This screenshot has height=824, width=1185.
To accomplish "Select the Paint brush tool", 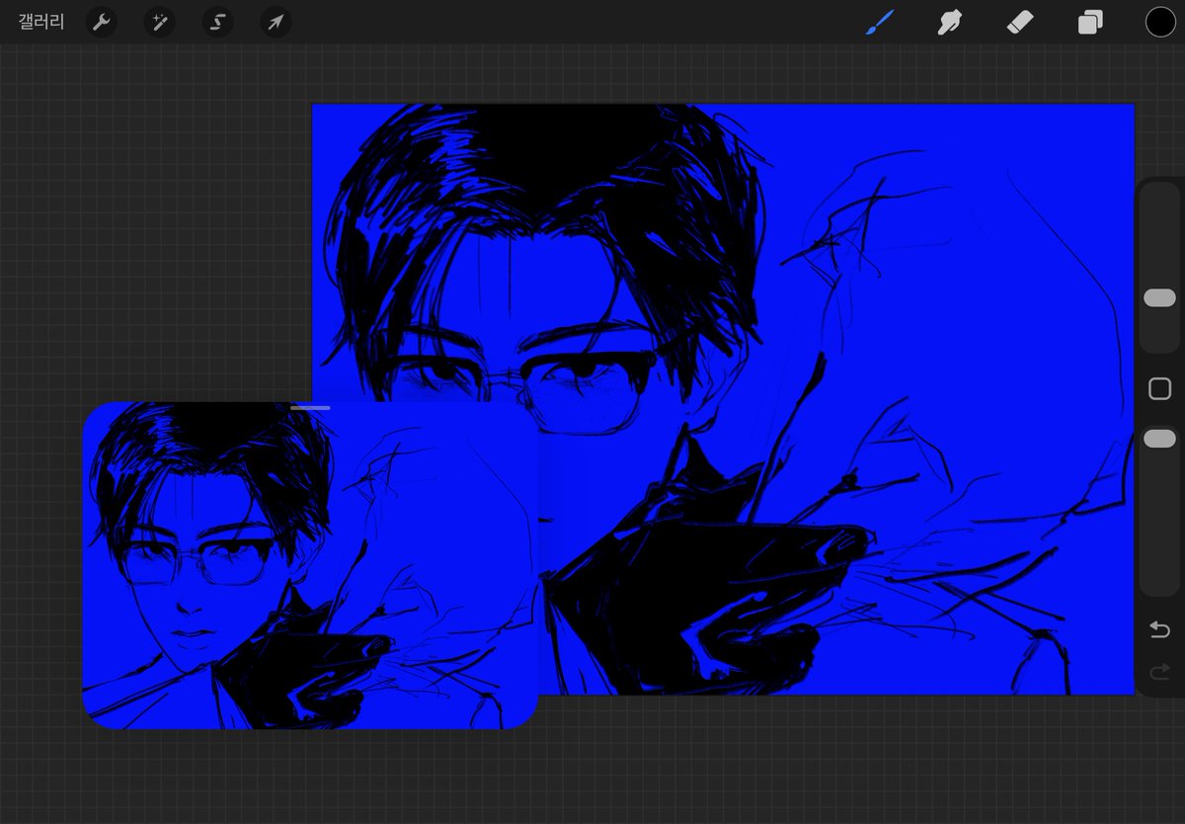I will 880,22.
